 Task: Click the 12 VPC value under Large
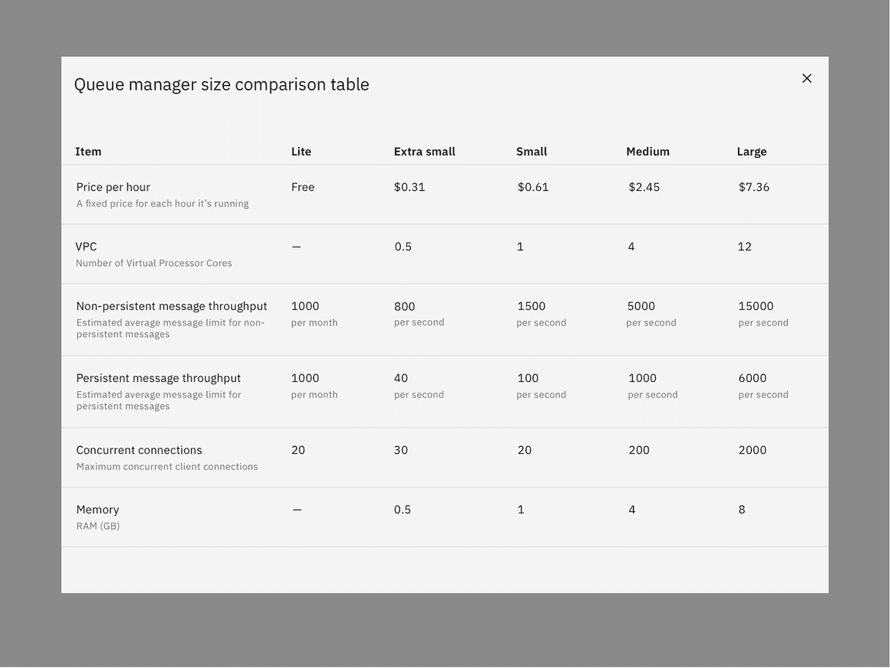(x=744, y=246)
